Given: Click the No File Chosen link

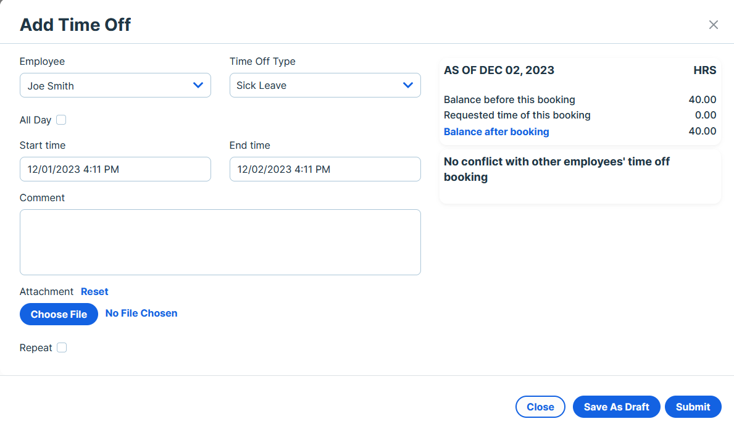Looking at the screenshot, I should [x=141, y=313].
